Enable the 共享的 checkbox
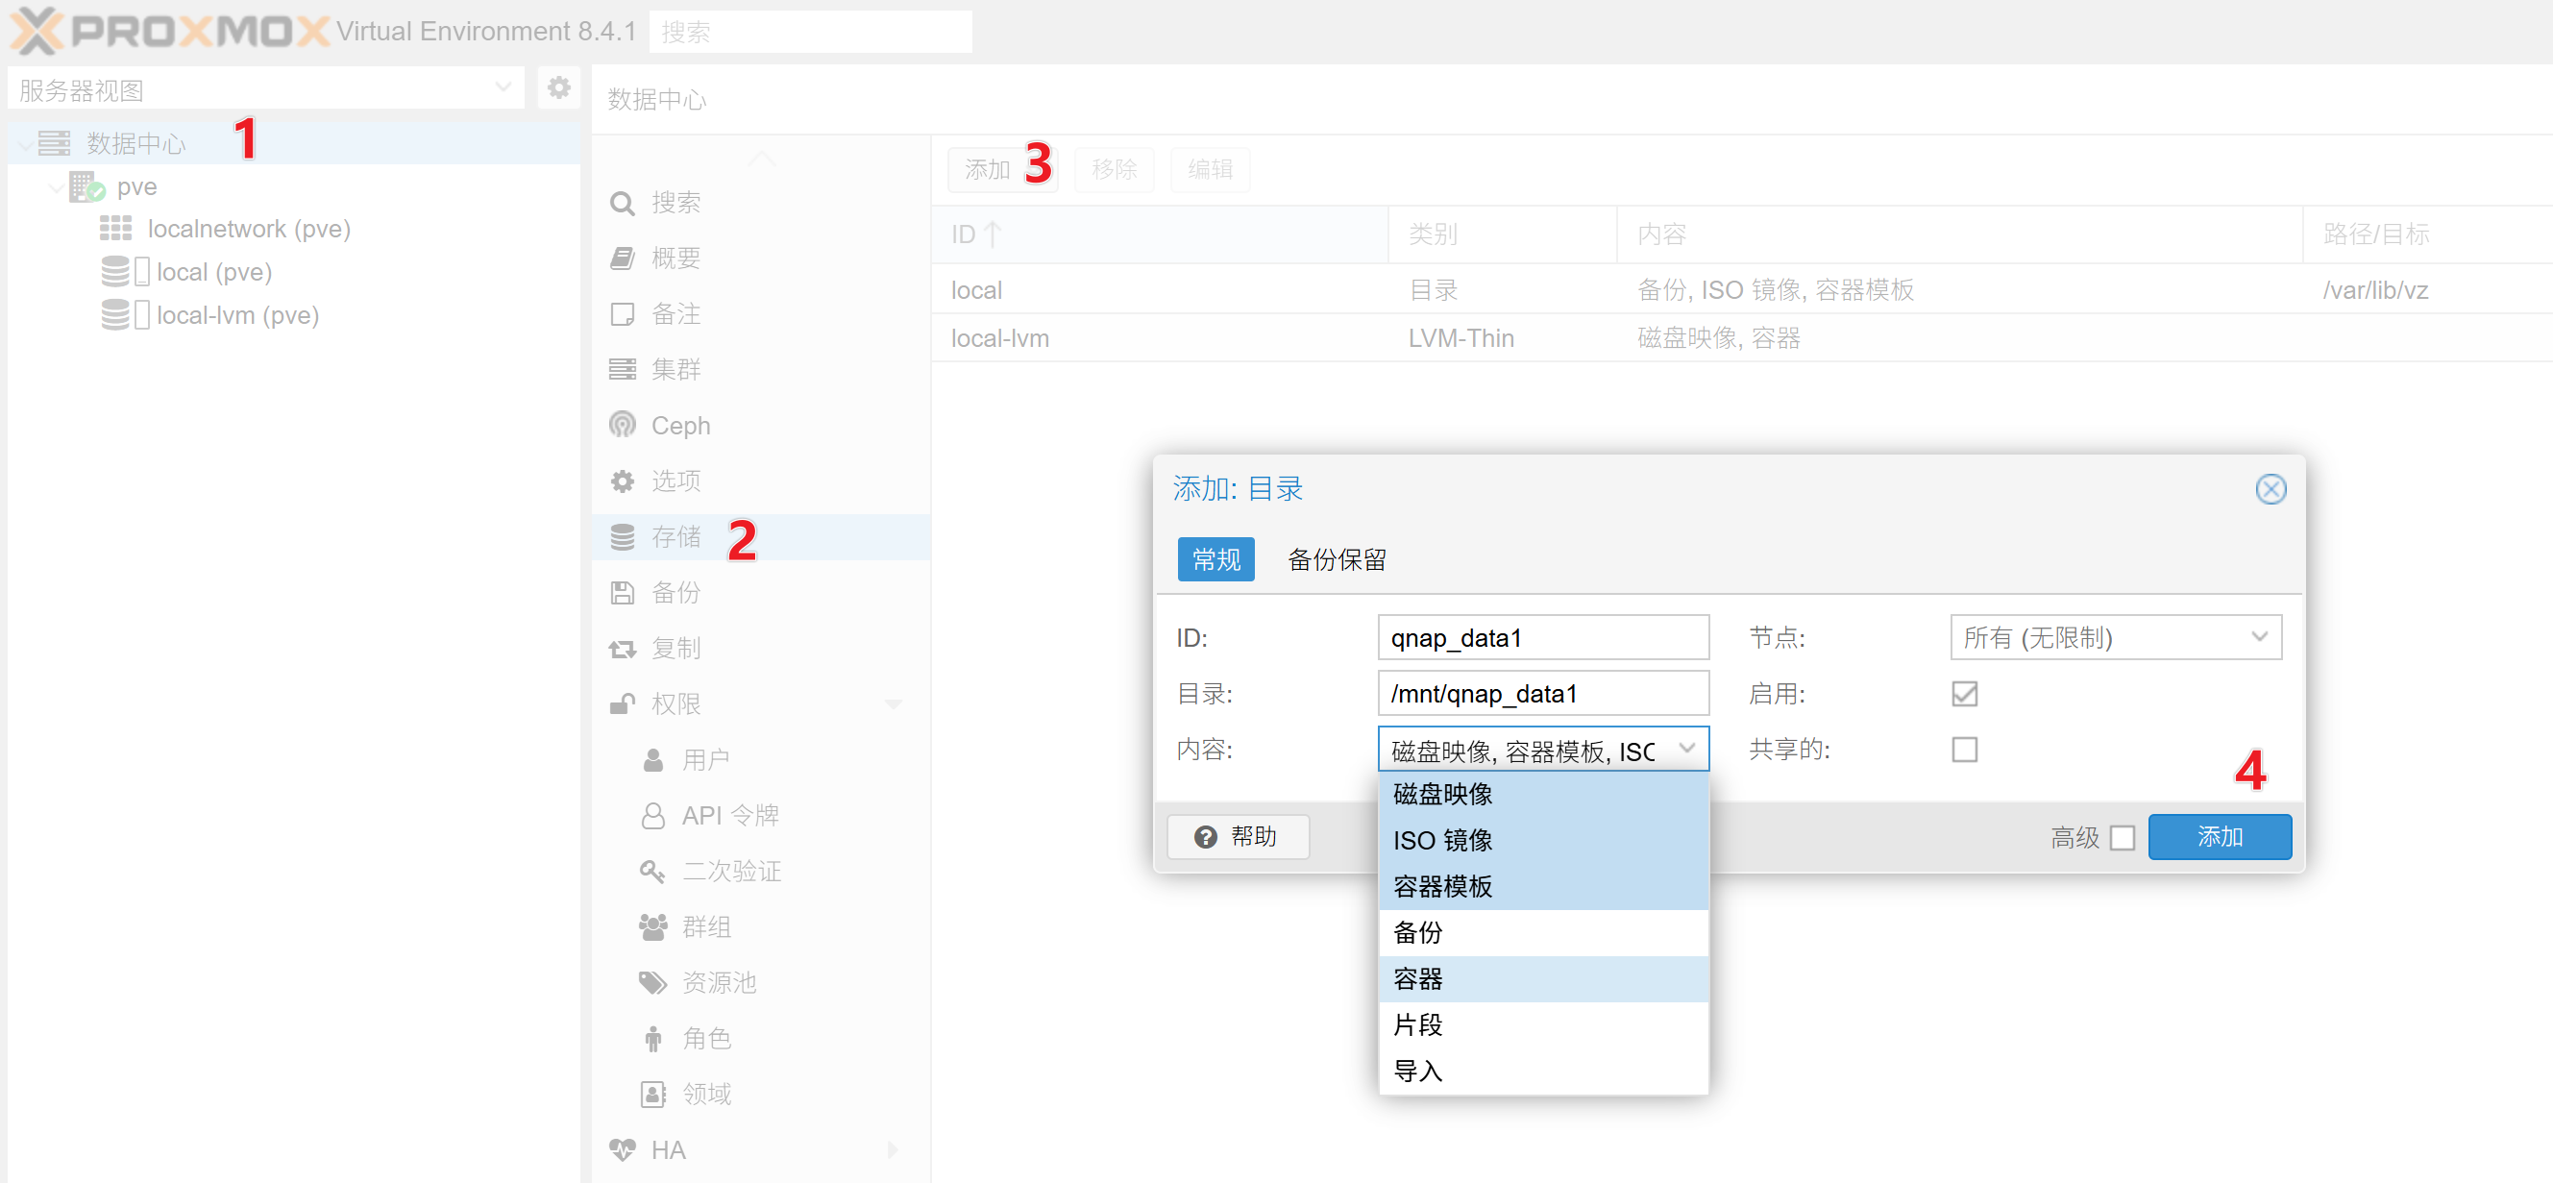This screenshot has width=2553, height=1183. click(1963, 749)
